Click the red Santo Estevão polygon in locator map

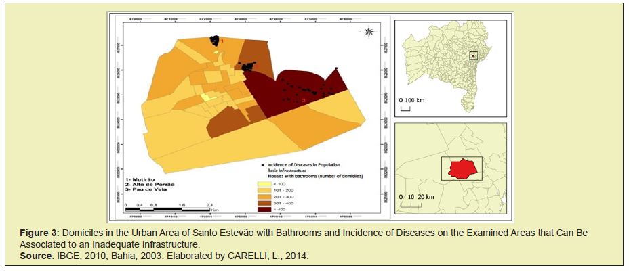point(462,169)
